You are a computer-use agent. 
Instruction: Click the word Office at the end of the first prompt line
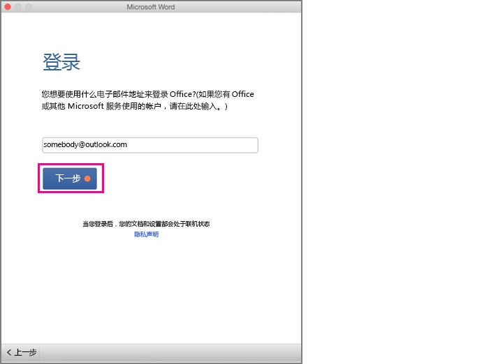click(242, 94)
